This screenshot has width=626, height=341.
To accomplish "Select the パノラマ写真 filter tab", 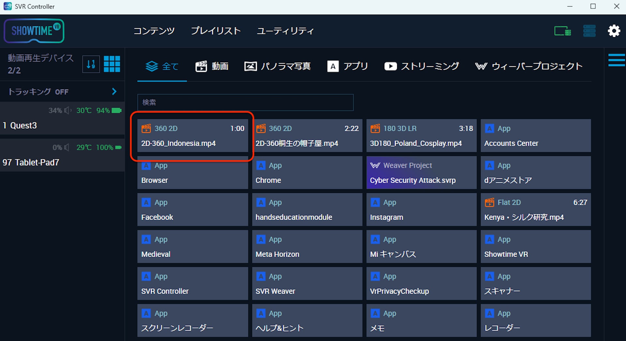I will click(x=277, y=66).
